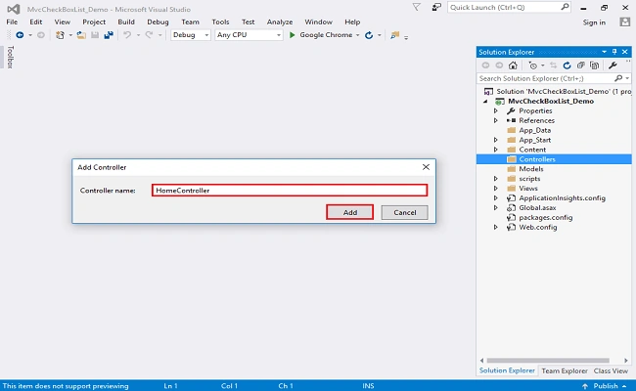
Task: Open the File menu
Action: coord(12,22)
